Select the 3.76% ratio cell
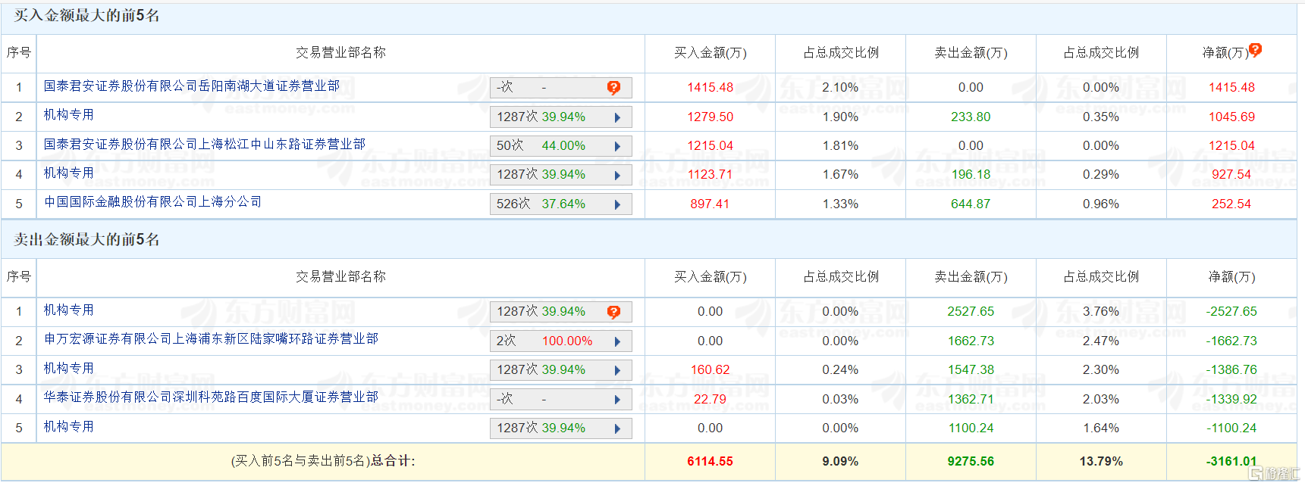Viewport: 1305px width, 486px height. click(x=1101, y=311)
